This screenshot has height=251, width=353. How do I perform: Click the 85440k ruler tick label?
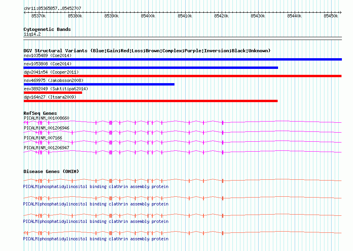(x=294, y=16)
